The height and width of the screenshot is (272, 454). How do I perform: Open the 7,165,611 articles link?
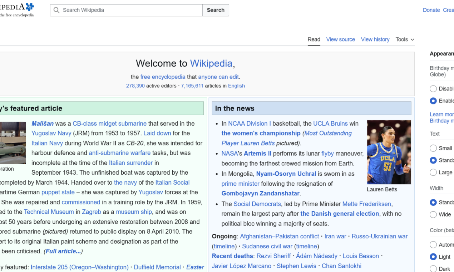click(x=192, y=86)
